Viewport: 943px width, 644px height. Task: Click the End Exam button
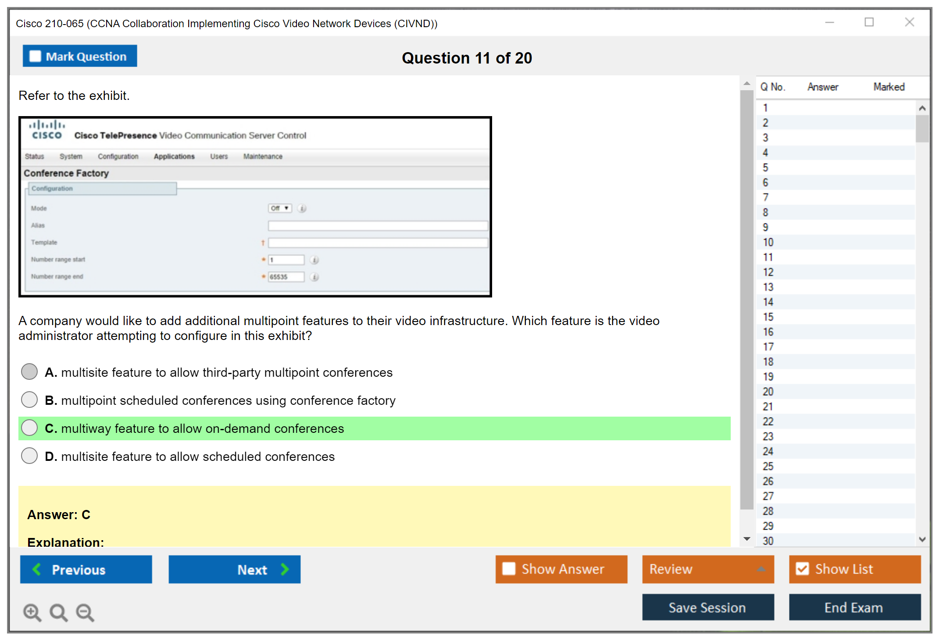854,607
